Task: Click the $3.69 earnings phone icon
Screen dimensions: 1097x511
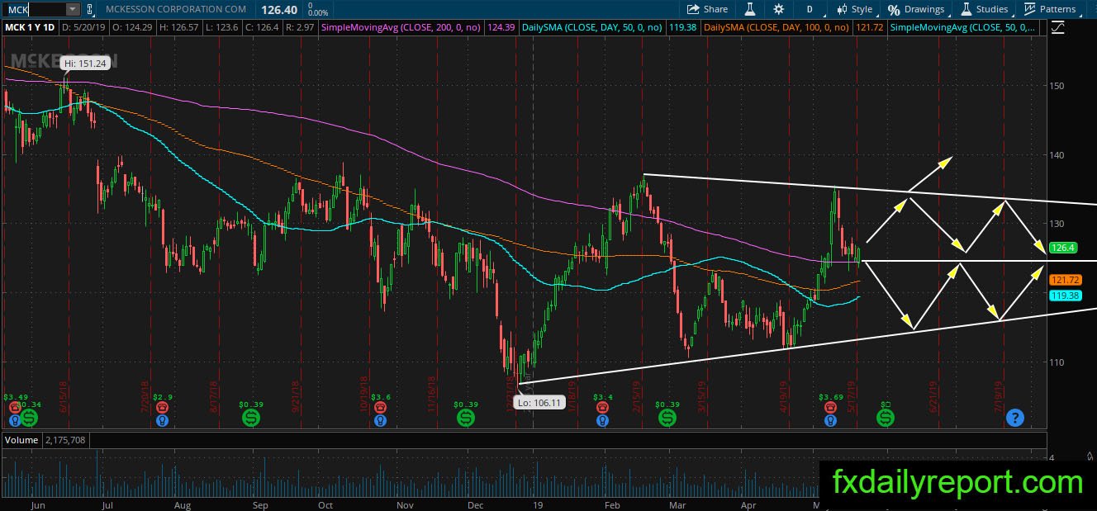Action: (830, 408)
